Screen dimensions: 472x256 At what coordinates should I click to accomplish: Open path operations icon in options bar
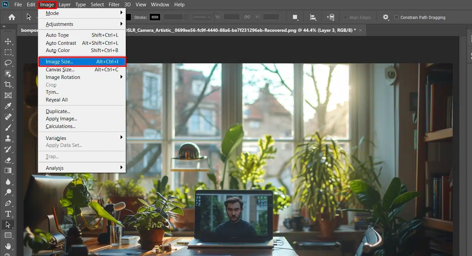295,17
